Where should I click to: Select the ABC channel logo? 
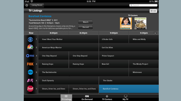(30, 72)
